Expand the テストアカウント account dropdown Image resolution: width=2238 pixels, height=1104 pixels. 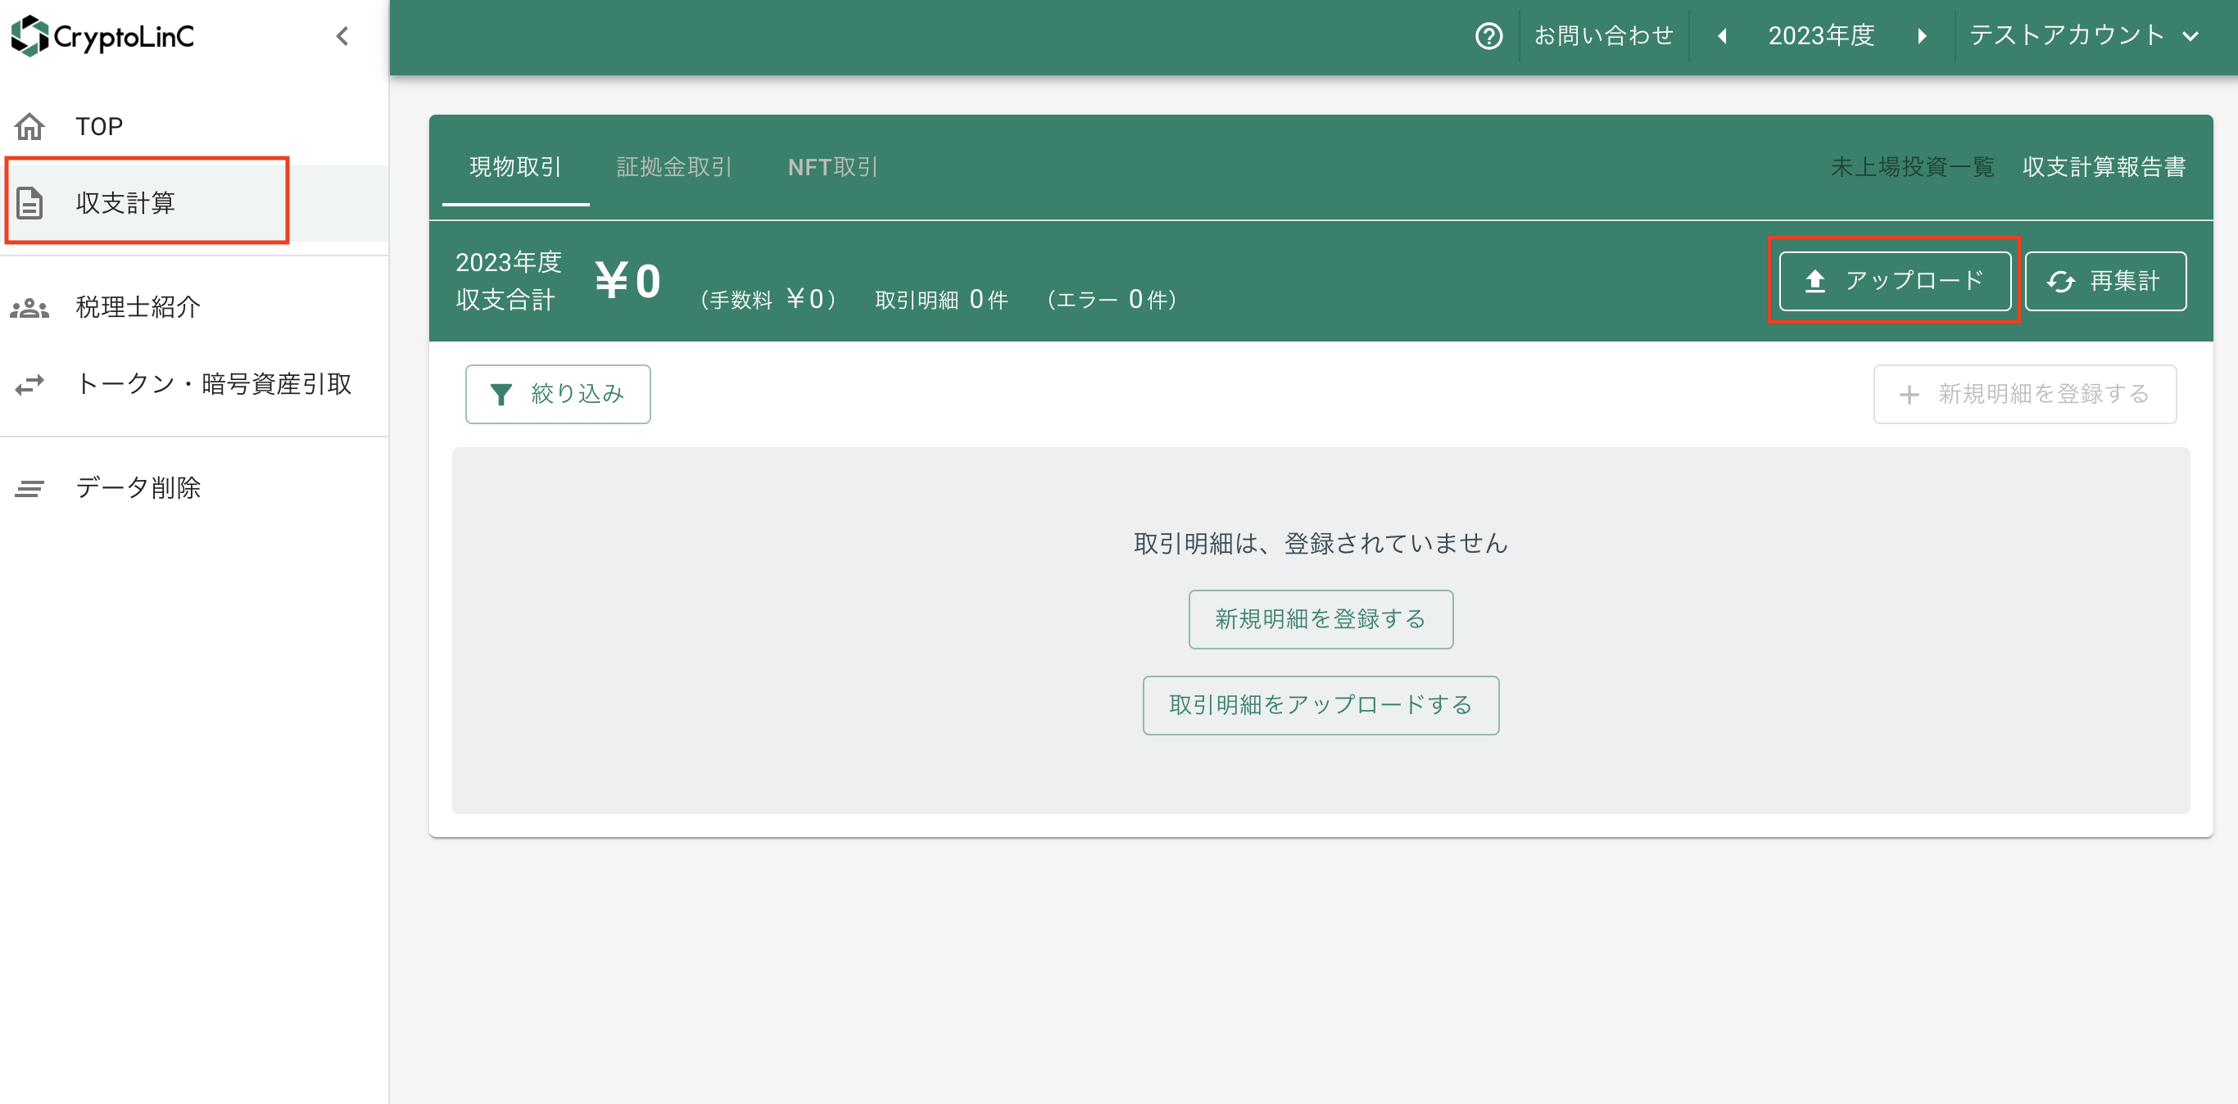click(2193, 35)
